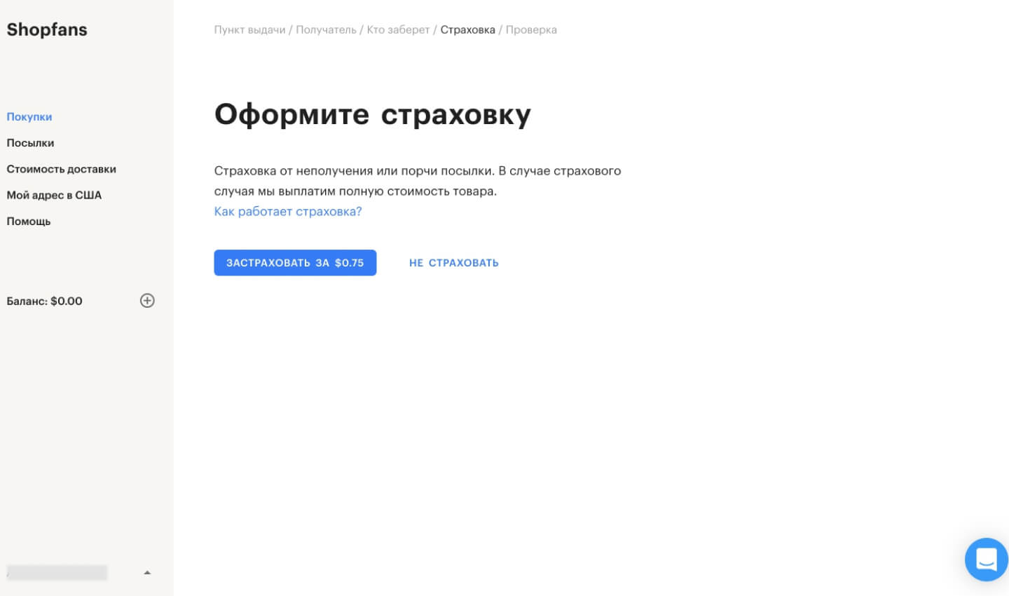The width and height of the screenshot is (1009, 596).
Task: Return to Пункт выдачи breadcrumb step
Action: 249,29
